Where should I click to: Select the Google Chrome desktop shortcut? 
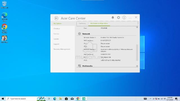(4, 29)
